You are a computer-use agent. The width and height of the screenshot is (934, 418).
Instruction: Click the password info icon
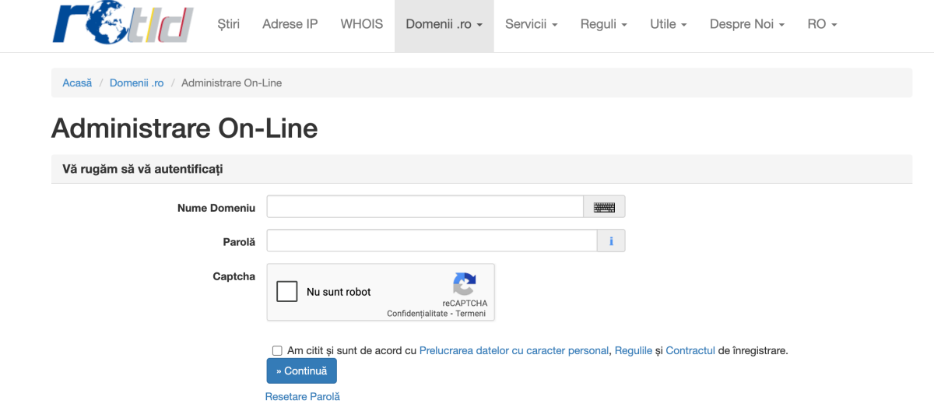[x=611, y=241]
